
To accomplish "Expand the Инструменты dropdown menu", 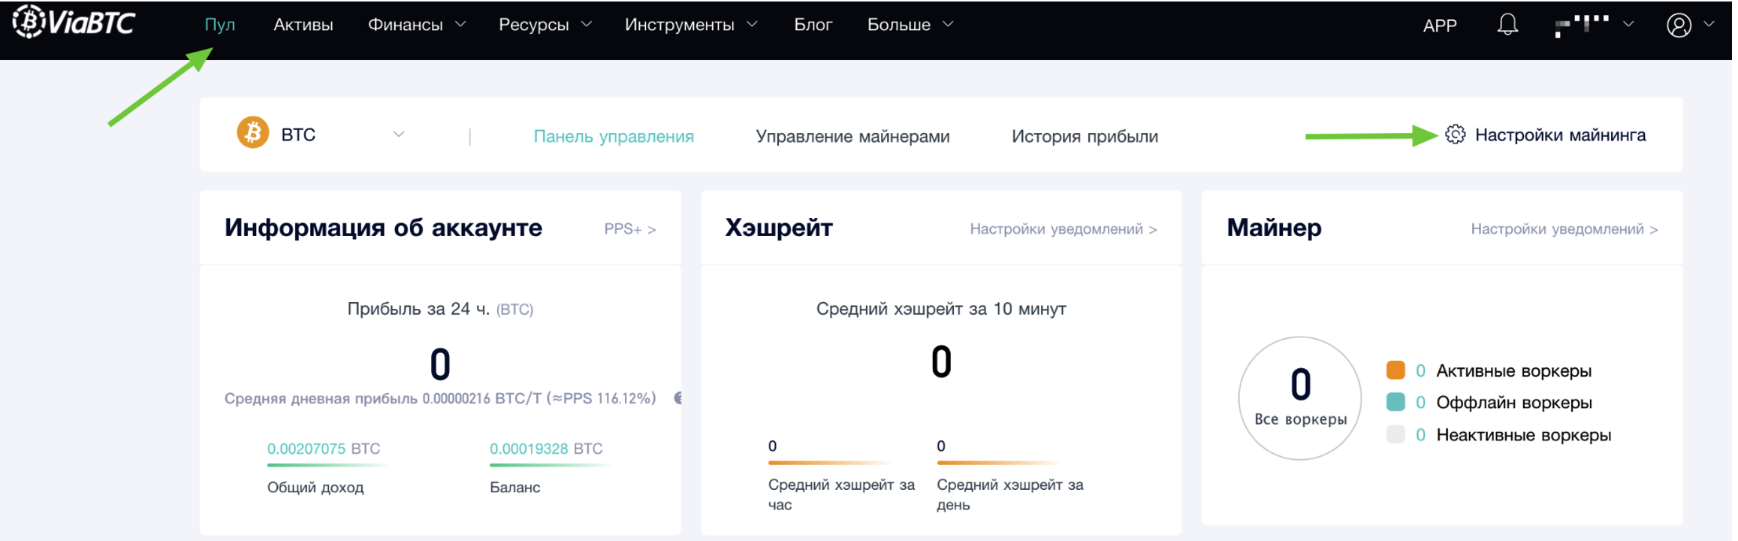I will click(691, 25).
